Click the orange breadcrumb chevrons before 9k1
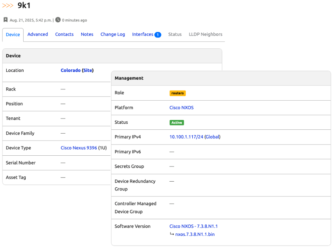 [x=7, y=6]
